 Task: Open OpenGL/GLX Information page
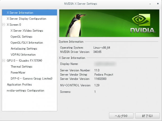[27, 43]
